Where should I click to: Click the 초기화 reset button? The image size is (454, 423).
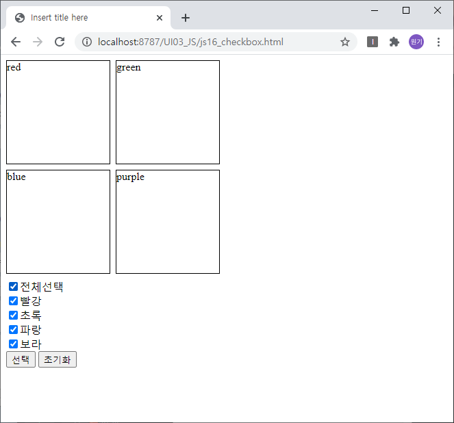[x=58, y=359]
